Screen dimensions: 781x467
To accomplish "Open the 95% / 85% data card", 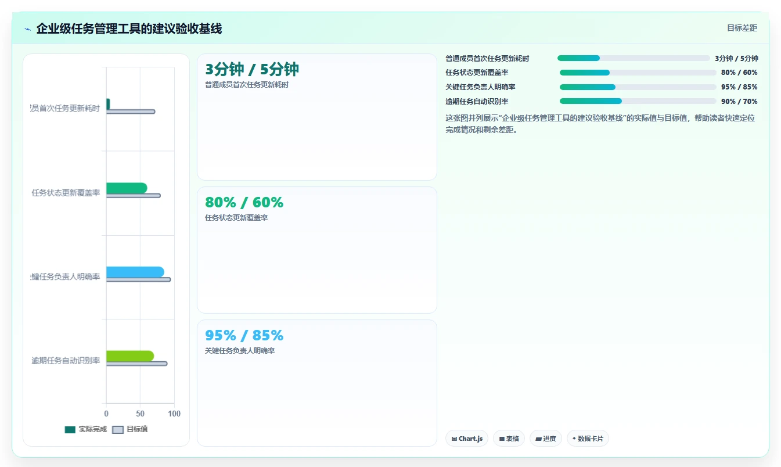I will [x=317, y=383].
